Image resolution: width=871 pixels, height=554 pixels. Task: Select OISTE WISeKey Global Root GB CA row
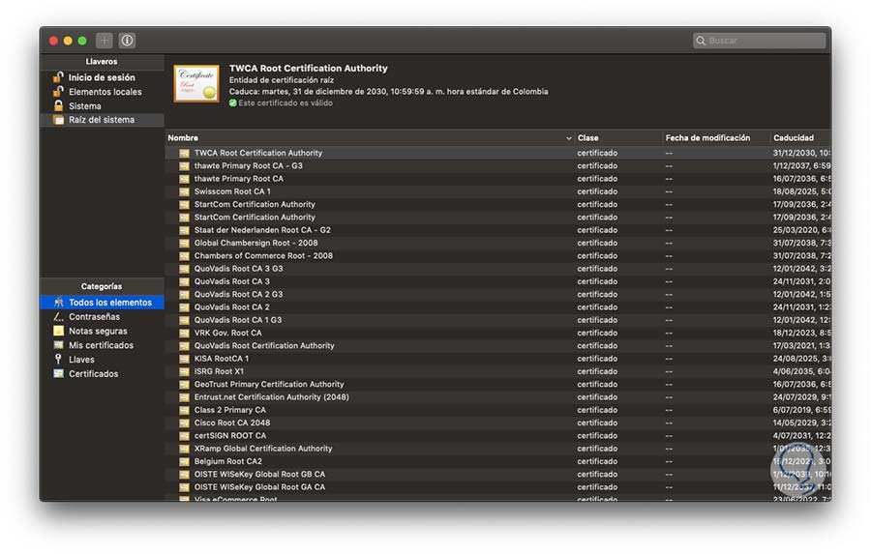pyautogui.click(x=498, y=474)
